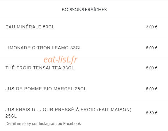Click the word TENSAÏ in the iced tea title

(42, 68)
